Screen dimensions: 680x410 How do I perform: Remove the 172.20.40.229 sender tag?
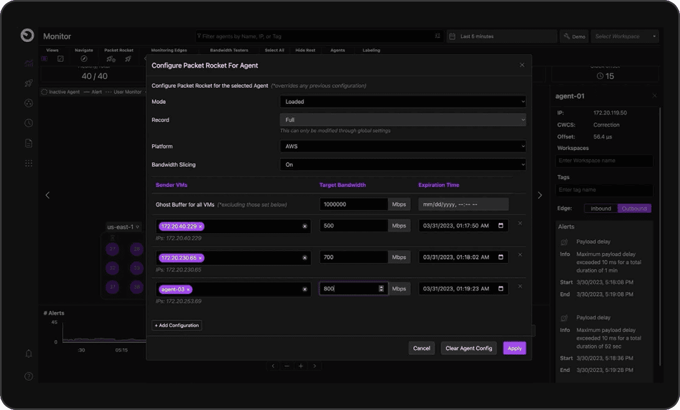click(x=200, y=226)
